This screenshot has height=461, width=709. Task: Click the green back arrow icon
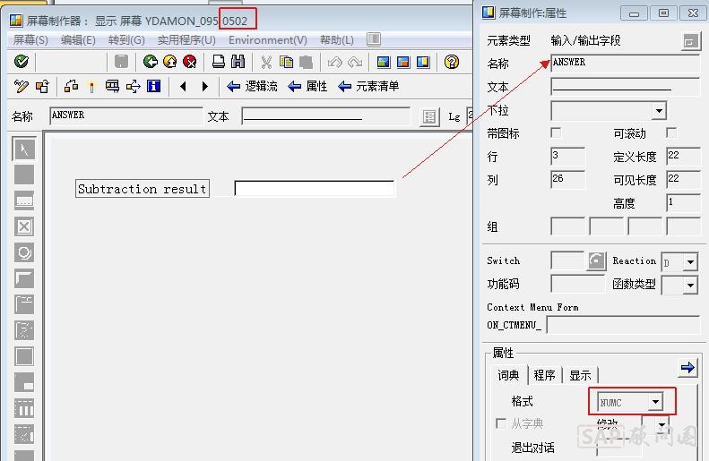[150, 62]
